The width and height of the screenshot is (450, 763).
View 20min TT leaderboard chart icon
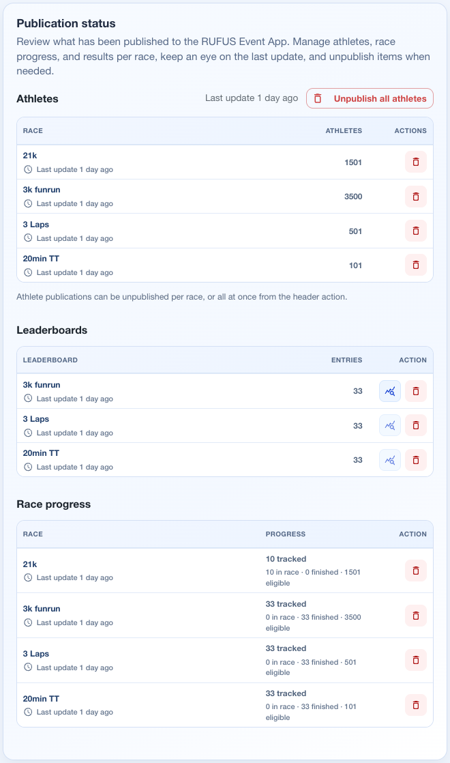tap(390, 460)
